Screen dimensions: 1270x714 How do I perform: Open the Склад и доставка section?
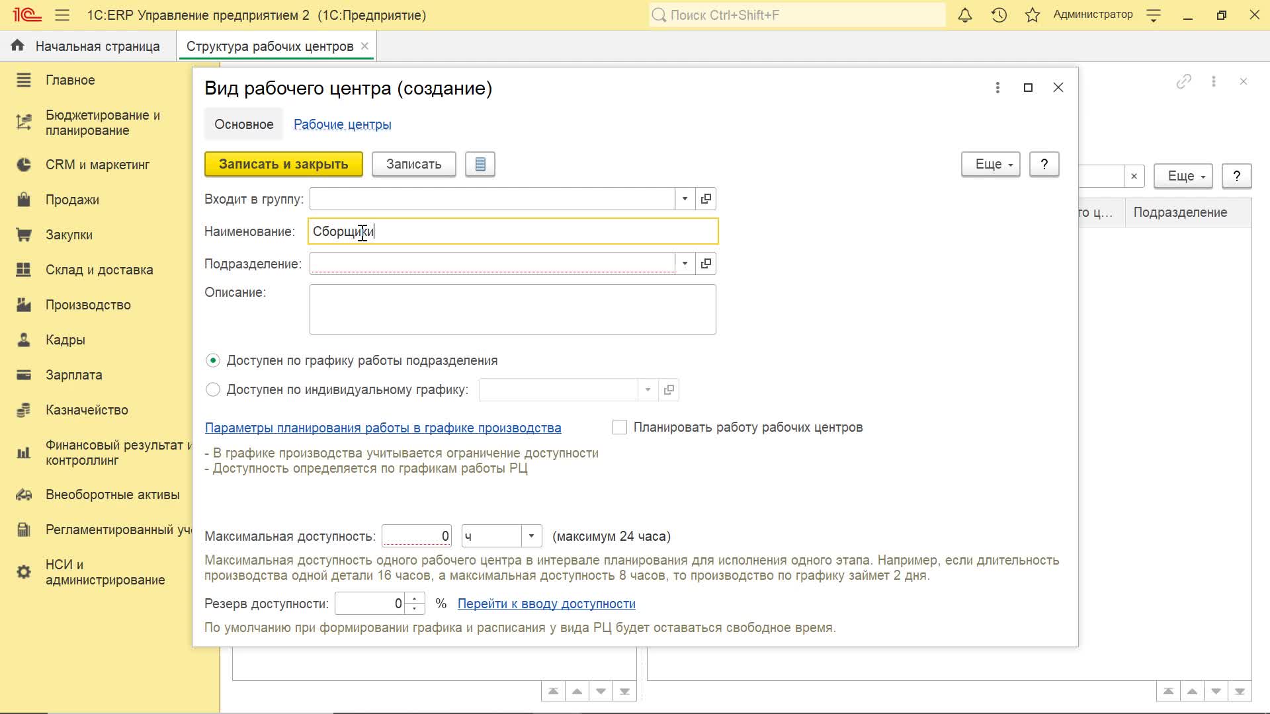99,270
